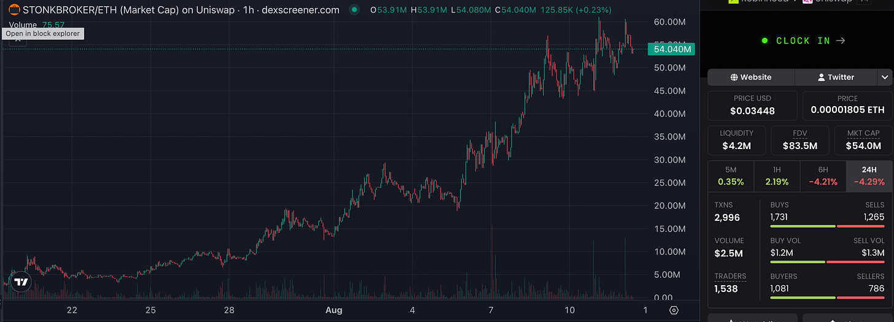Click the 28 date on time axis
The height and width of the screenshot is (322, 894).
coord(229,310)
